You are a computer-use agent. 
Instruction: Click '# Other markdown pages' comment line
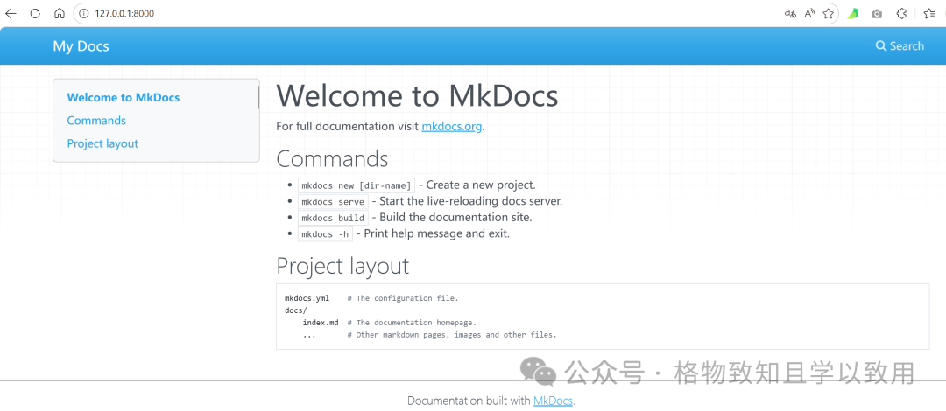(452, 334)
